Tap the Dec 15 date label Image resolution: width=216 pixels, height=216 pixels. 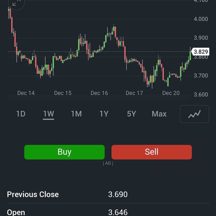(63, 93)
